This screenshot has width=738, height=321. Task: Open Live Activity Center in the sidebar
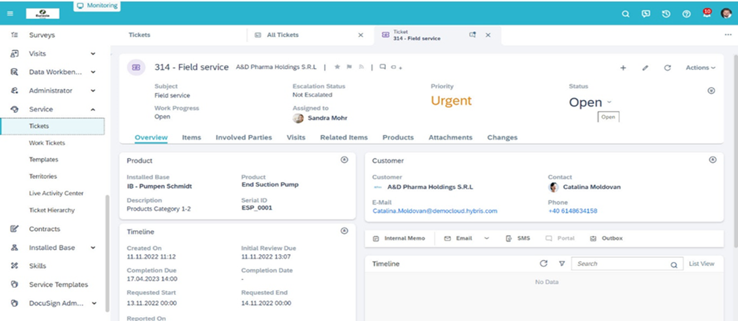[x=56, y=194]
